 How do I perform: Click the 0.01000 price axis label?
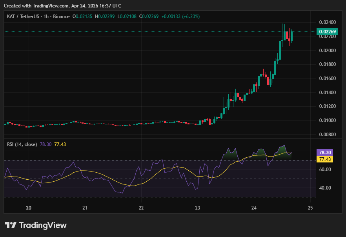click(327, 120)
